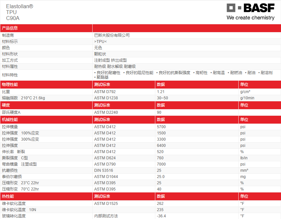281x219 pixels.
Task: Click the 'ASTM D792' test standard
Action: [105, 91]
